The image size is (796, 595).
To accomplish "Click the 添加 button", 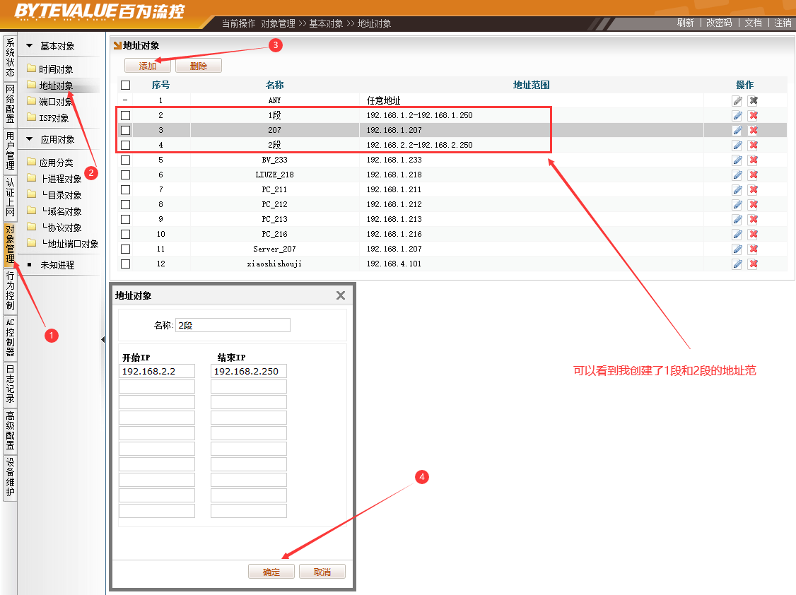I will tap(148, 66).
